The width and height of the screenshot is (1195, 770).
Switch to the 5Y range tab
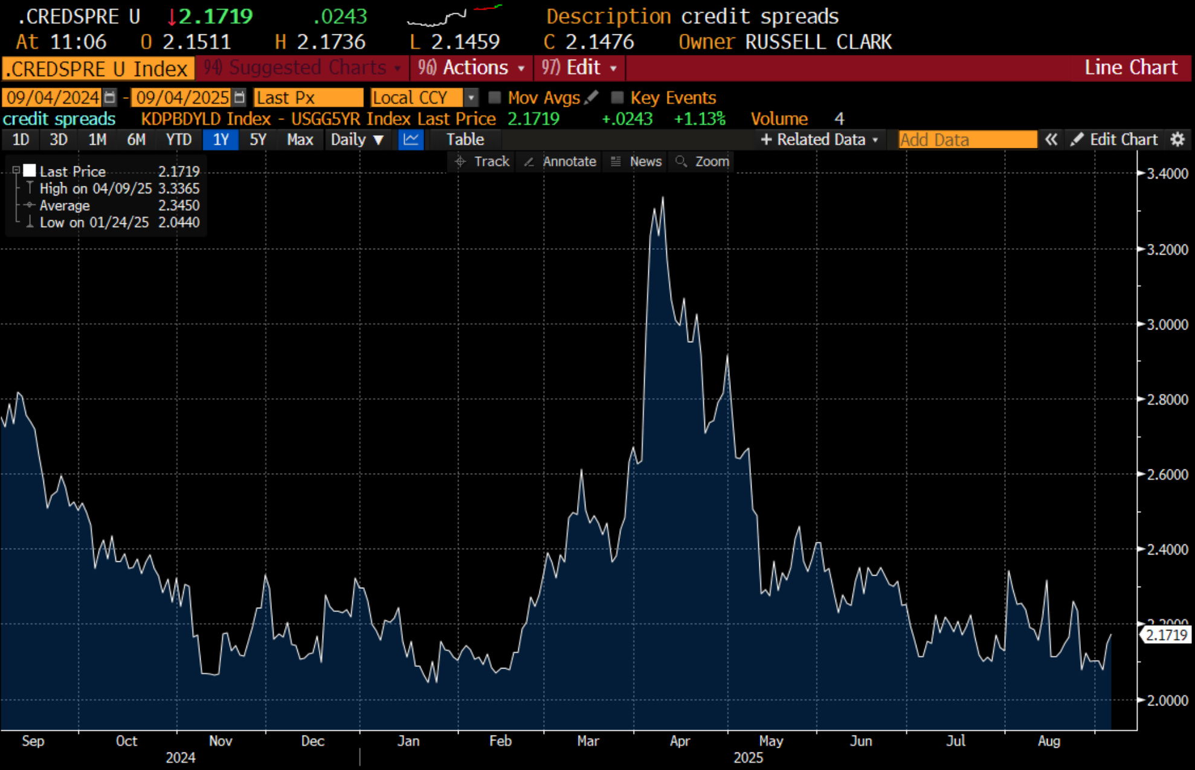[x=258, y=140]
